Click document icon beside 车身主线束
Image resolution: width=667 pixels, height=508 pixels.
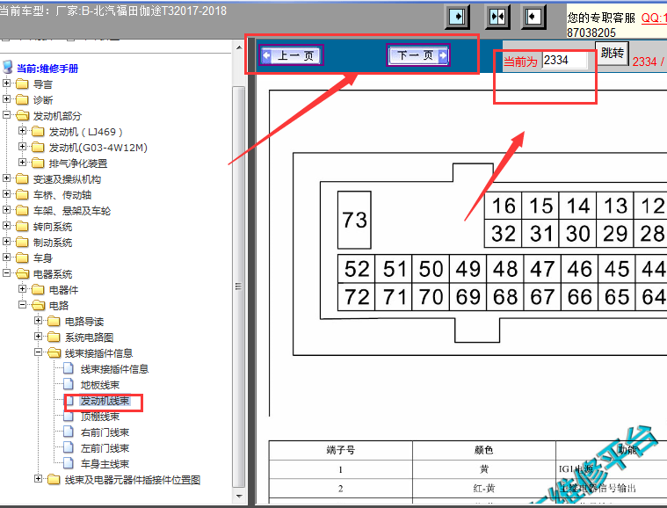click(68, 463)
